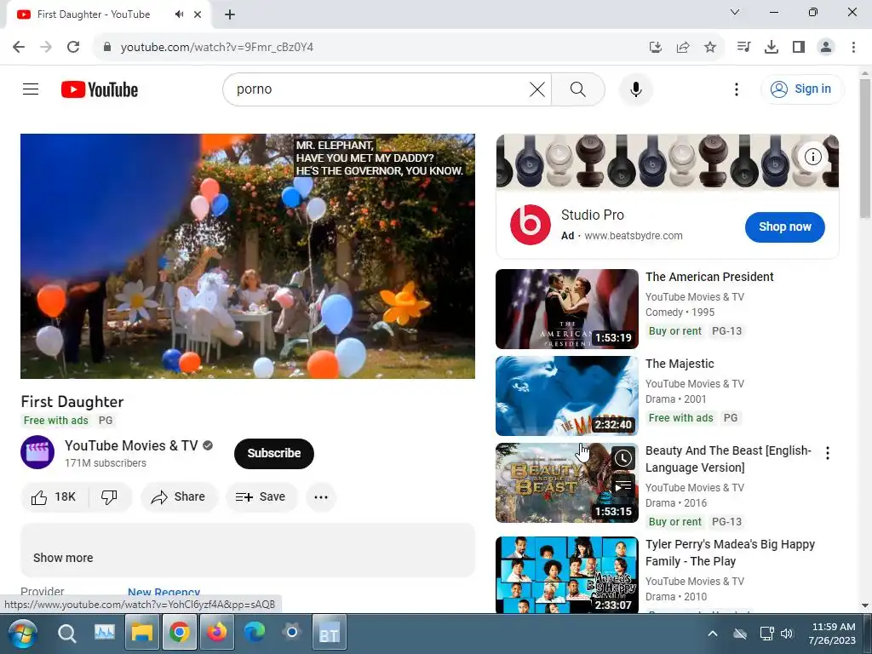Image resolution: width=872 pixels, height=654 pixels.
Task: Open Chrome downloads icon
Action: [772, 47]
